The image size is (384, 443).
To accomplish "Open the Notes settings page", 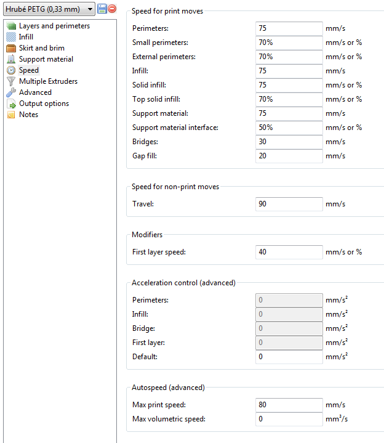I will [x=28, y=115].
